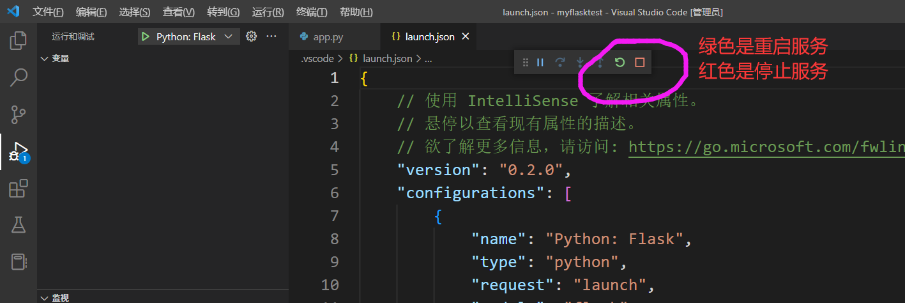Screen dimensions: 905x303
Task: Click the "configurations" key text
Action: 471,193
